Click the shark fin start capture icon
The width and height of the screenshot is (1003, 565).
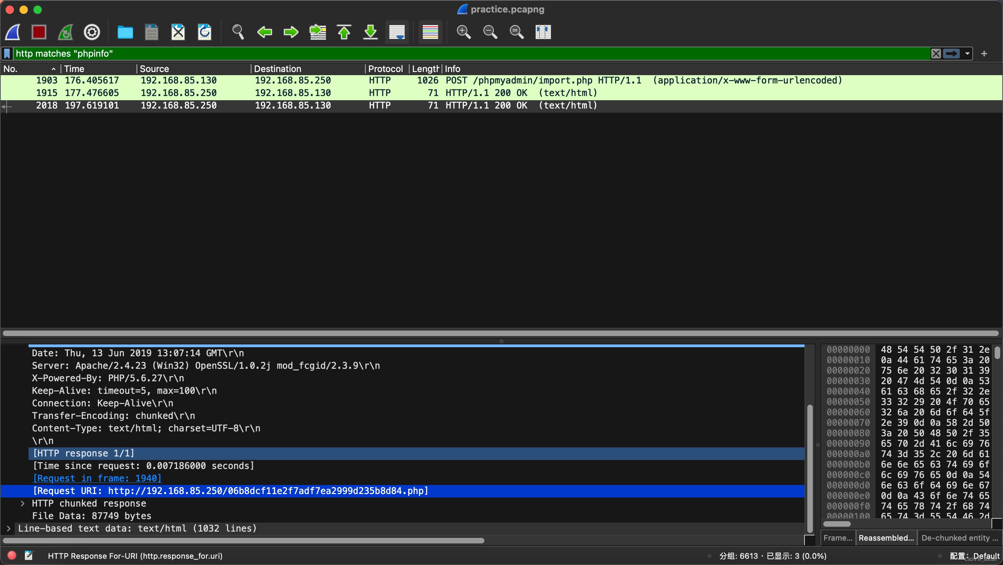pyautogui.click(x=13, y=32)
